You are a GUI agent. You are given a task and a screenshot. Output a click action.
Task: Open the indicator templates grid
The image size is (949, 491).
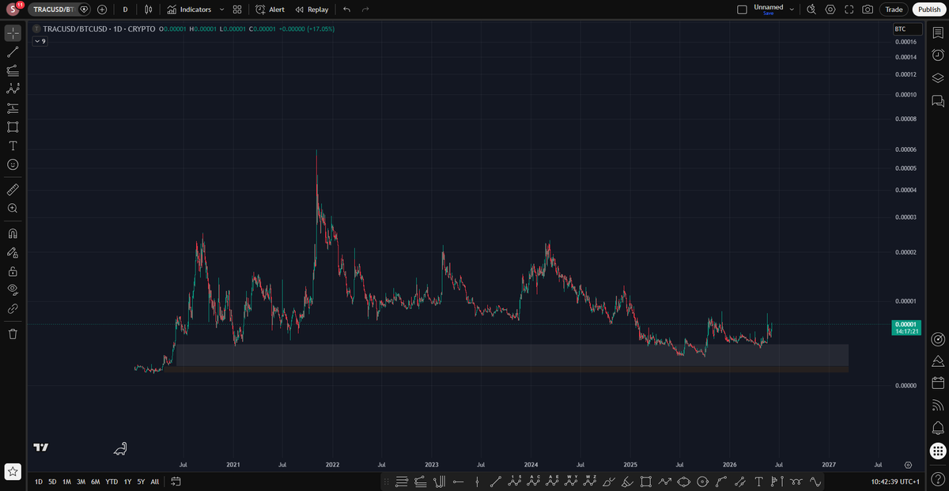[x=237, y=9]
